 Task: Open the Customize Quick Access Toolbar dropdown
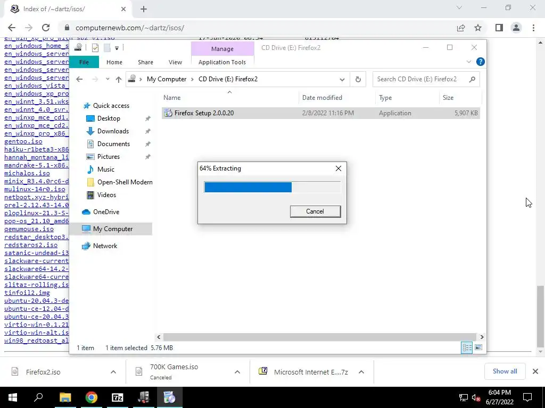117,48
